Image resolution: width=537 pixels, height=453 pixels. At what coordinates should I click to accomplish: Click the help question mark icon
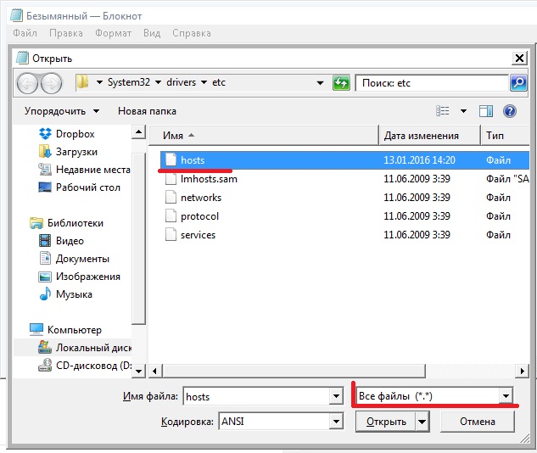(x=510, y=111)
